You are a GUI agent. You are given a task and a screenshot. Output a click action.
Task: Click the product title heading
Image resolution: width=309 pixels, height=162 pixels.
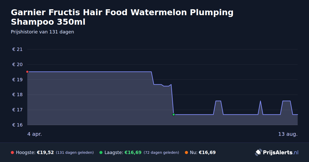(x=122, y=17)
